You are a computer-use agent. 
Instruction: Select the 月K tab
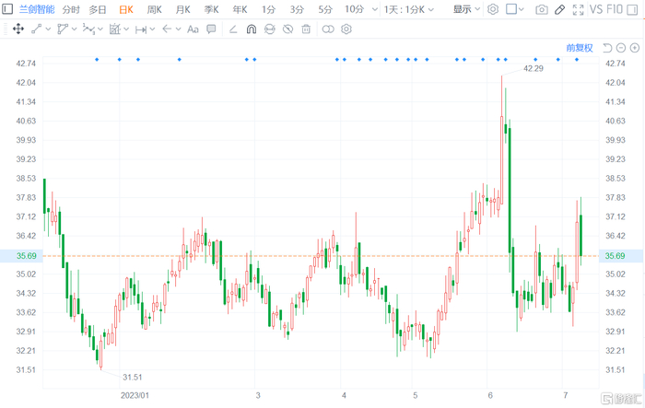pos(182,9)
